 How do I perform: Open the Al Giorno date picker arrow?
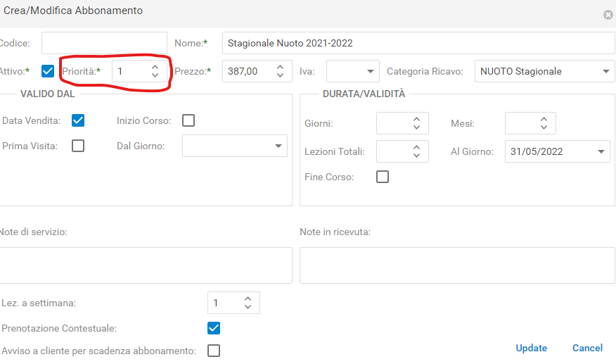(601, 151)
